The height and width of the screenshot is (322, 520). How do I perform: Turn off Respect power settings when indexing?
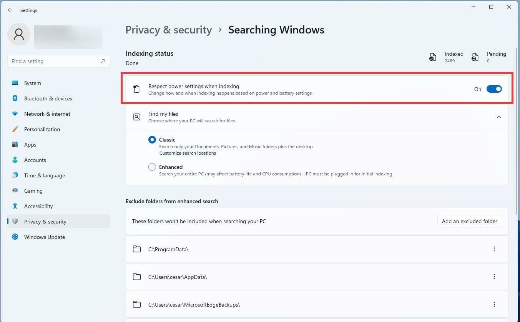click(494, 88)
